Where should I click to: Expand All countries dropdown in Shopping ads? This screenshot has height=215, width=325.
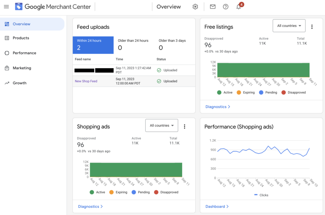(162, 125)
